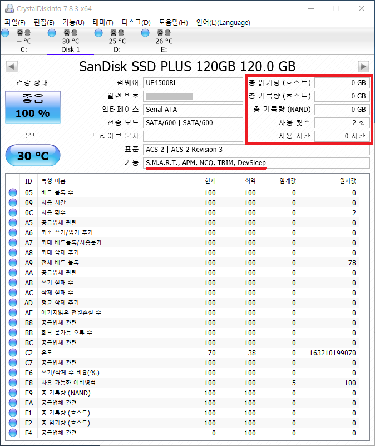Image resolution: width=375 pixels, height=446 pixels.
Task: Open the 파일(F) menu
Action: (x=15, y=22)
